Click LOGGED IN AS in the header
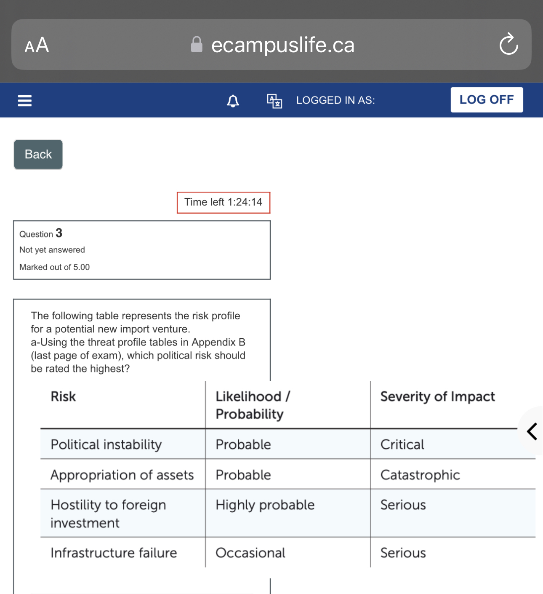Image resolution: width=543 pixels, height=594 pixels. pyautogui.click(x=335, y=100)
